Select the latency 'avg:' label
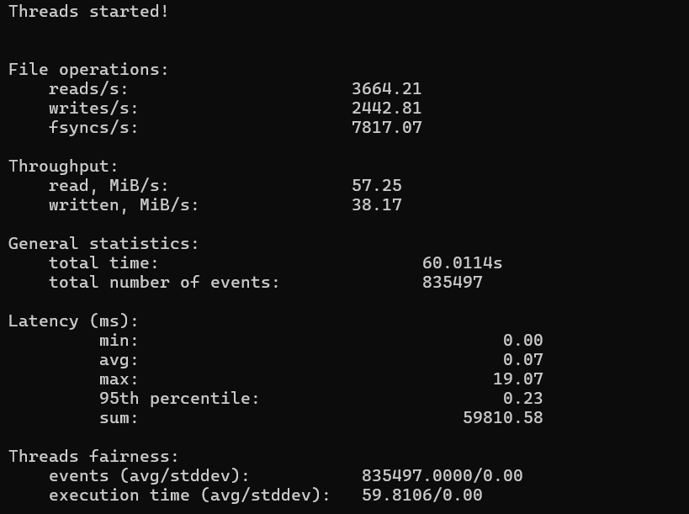The image size is (689, 514). [x=119, y=360]
